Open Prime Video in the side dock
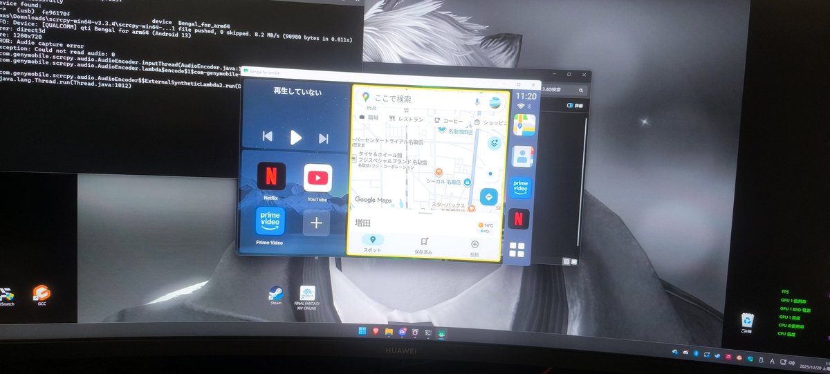This screenshot has height=374, width=830. (521, 188)
